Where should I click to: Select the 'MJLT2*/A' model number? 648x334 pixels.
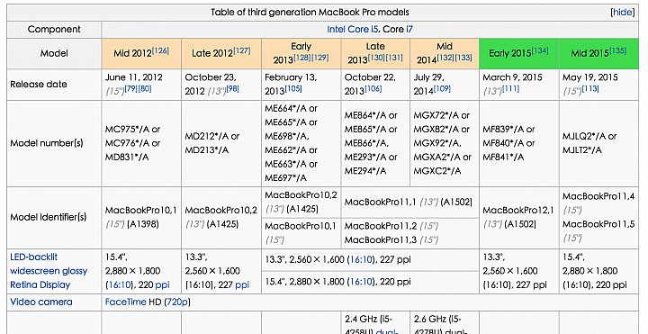pos(582,150)
